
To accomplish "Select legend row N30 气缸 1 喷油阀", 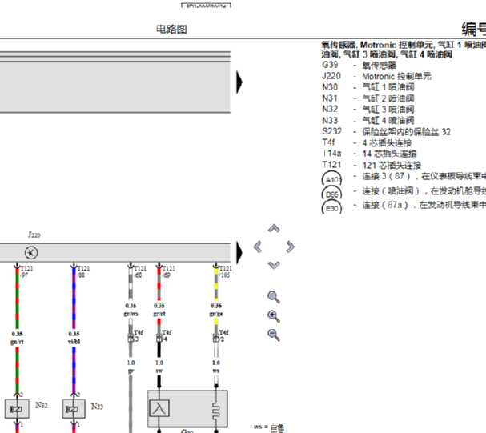I will (368, 87).
